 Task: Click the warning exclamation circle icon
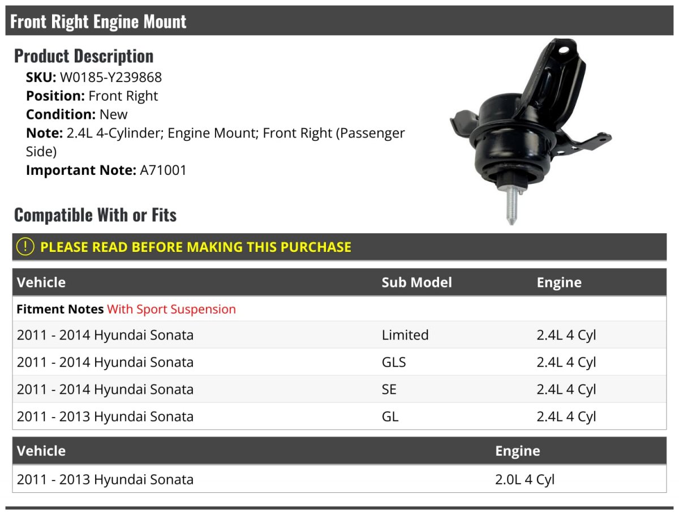pos(25,247)
